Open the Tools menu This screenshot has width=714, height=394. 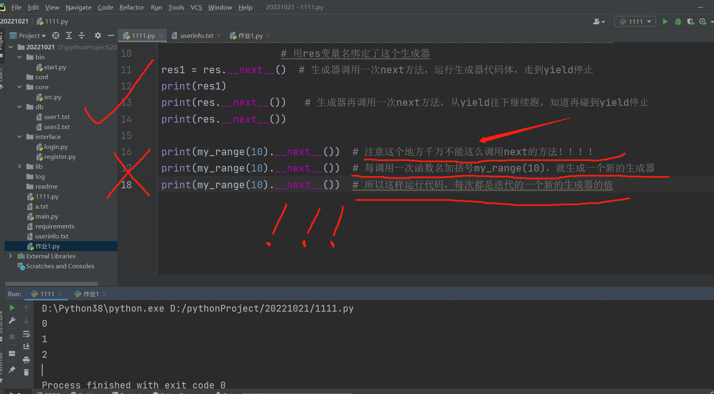(x=176, y=7)
